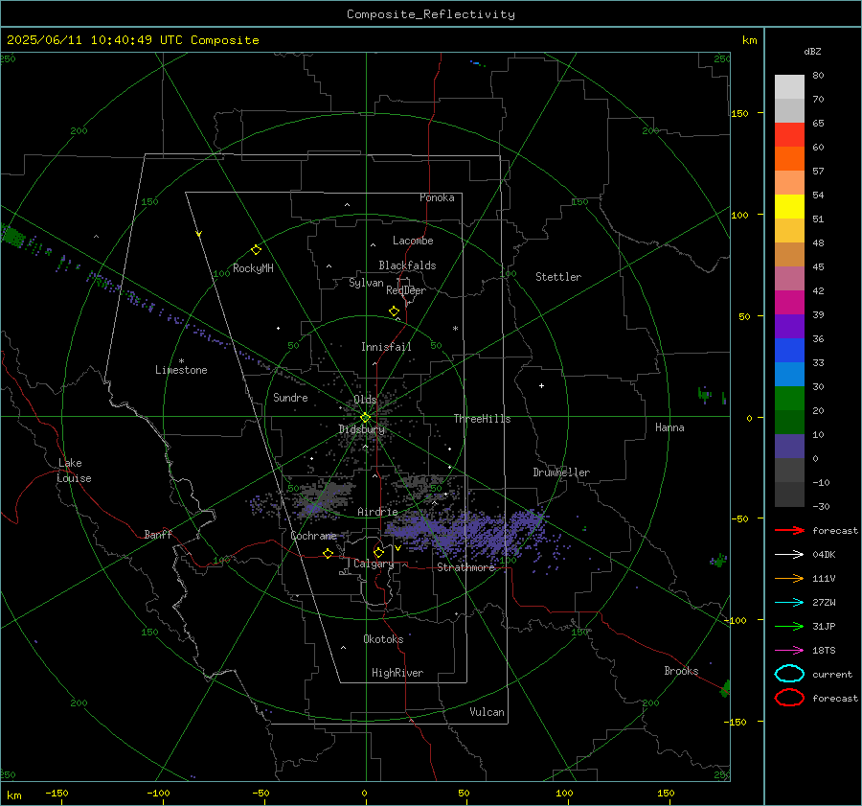Viewport: 862px width, 806px height.
Task: Click the magenta 18TS arrow legend icon
Action: (789, 651)
